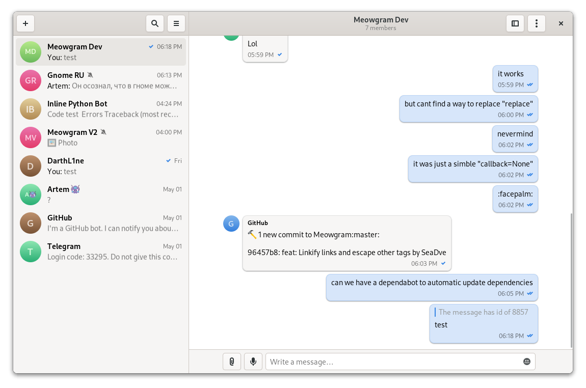The image size is (586, 388).
Task: Select the 'Lol' message bubble
Action: 265,49
